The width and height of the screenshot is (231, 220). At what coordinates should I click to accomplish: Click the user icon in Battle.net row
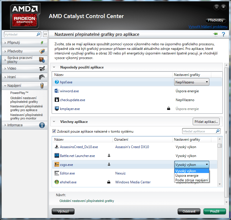pyautogui.click(x=109, y=156)
